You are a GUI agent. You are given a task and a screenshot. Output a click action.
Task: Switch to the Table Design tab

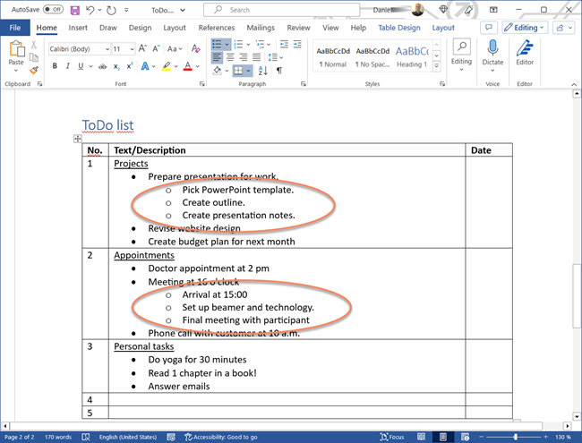(x=399, y=28)
